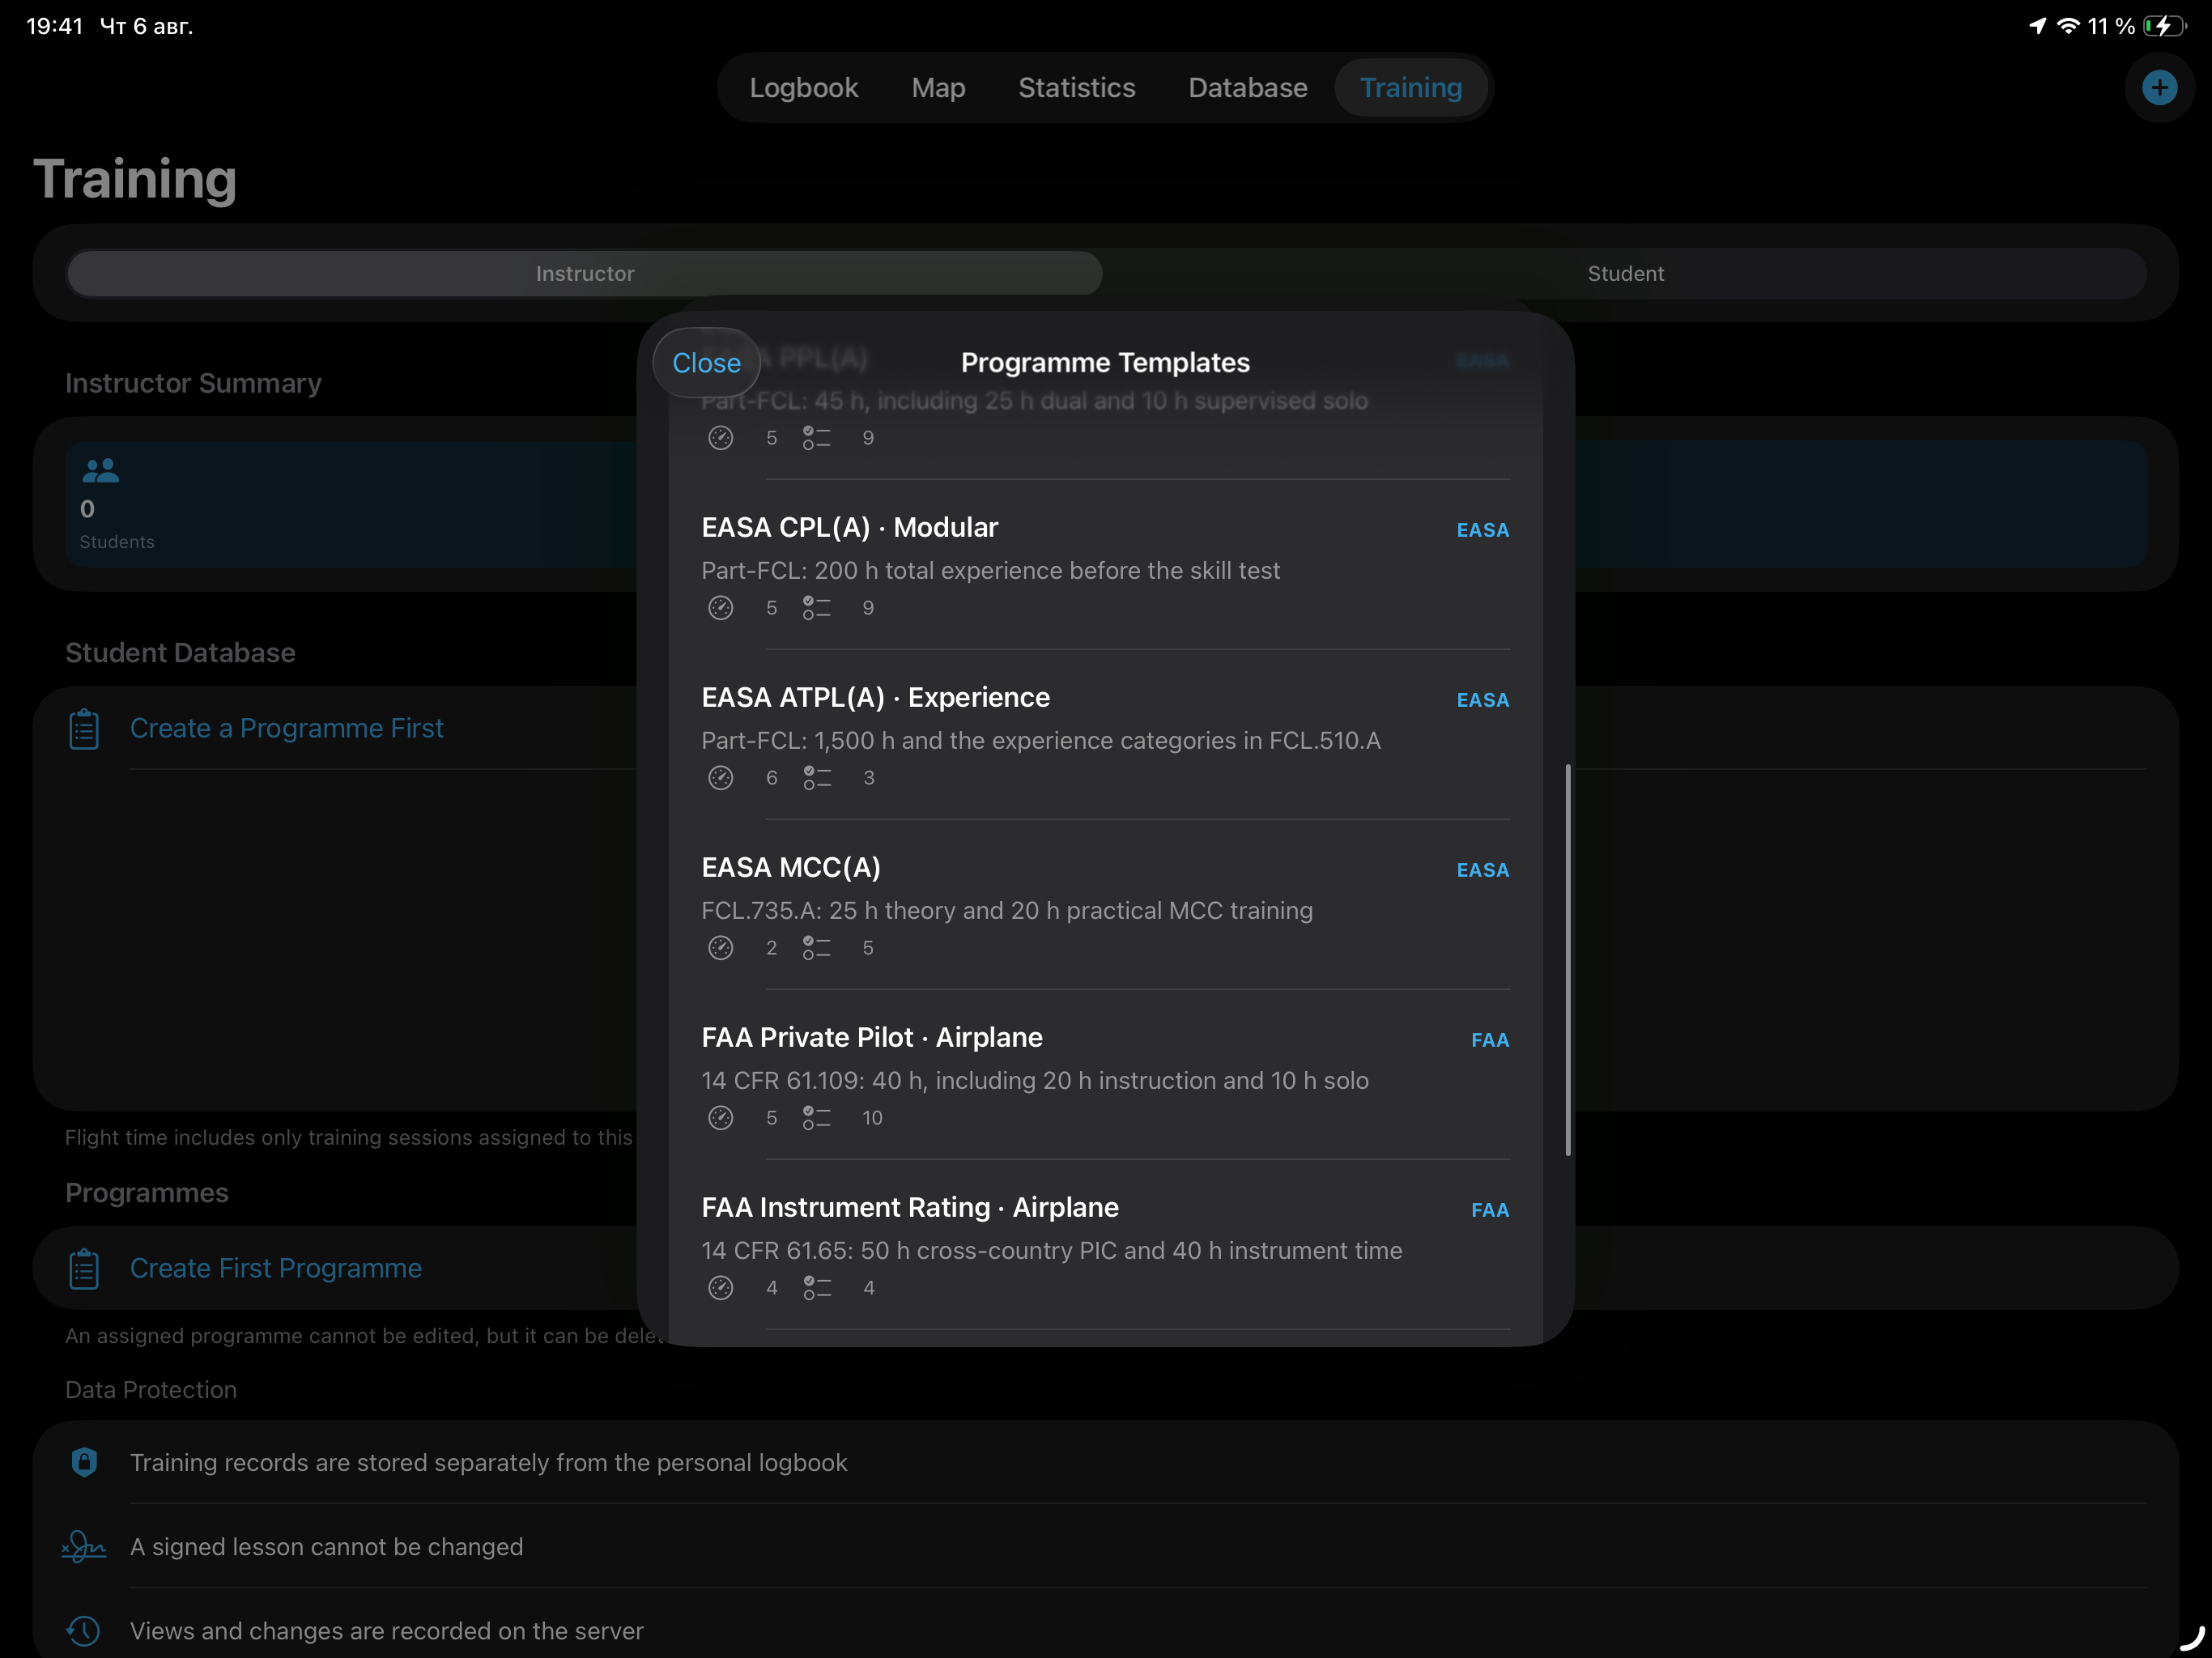Click the EASA tag on ATPL(A) Experience
Screen dimensions: 2212x1658
click(1482, 700)
